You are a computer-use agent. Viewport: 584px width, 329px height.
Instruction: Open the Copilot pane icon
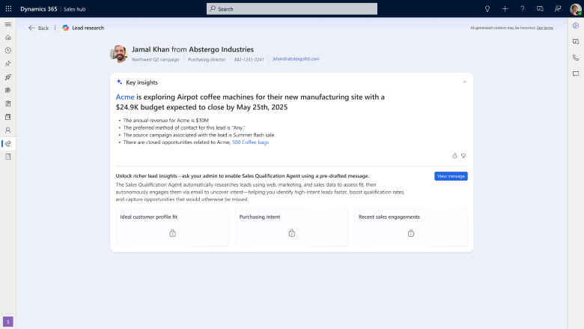coord(575,25)
